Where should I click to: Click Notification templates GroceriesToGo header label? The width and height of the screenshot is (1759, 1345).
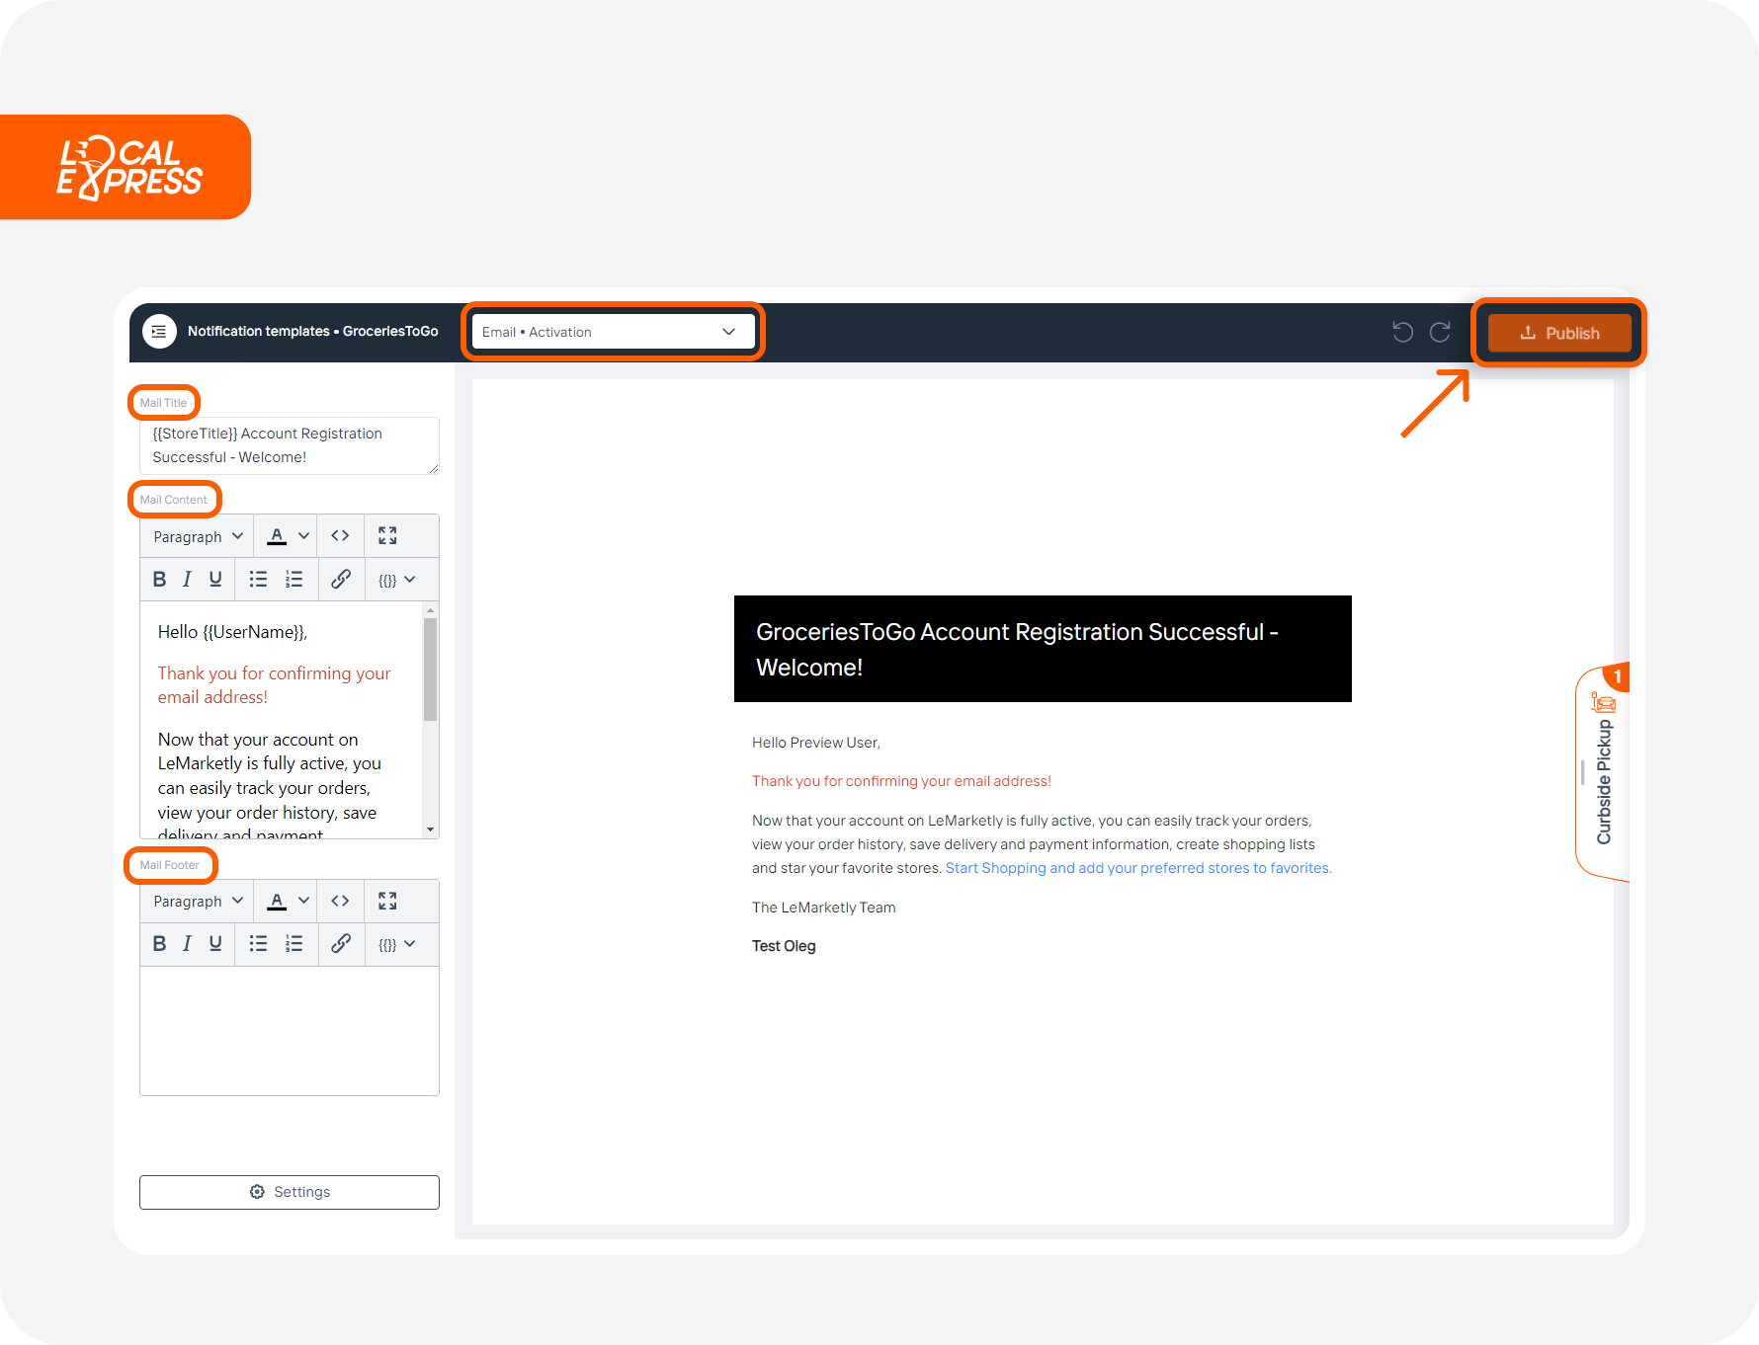[x=313, y=331]
